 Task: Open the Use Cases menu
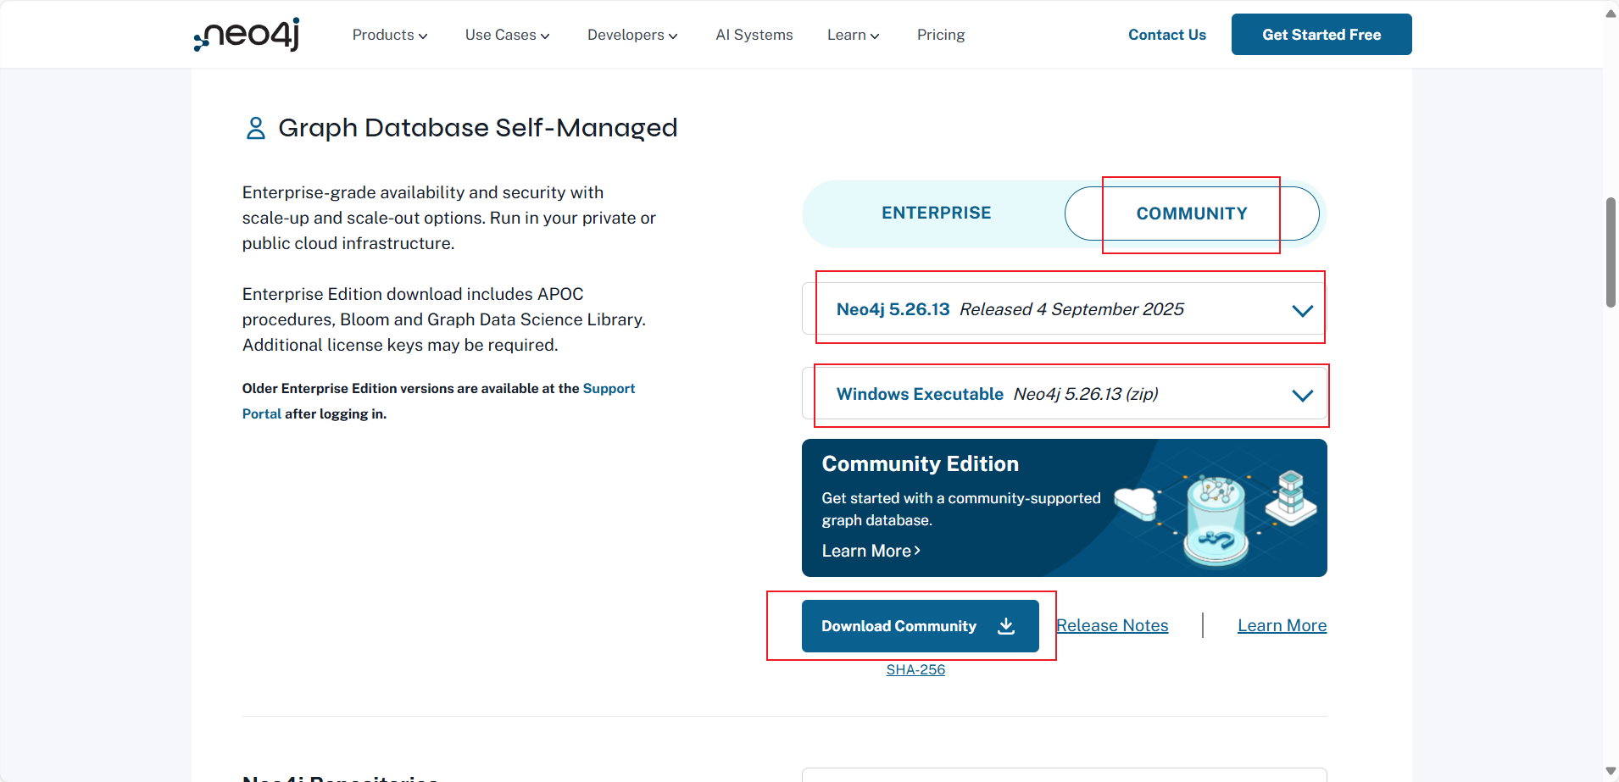coord(507,35)
